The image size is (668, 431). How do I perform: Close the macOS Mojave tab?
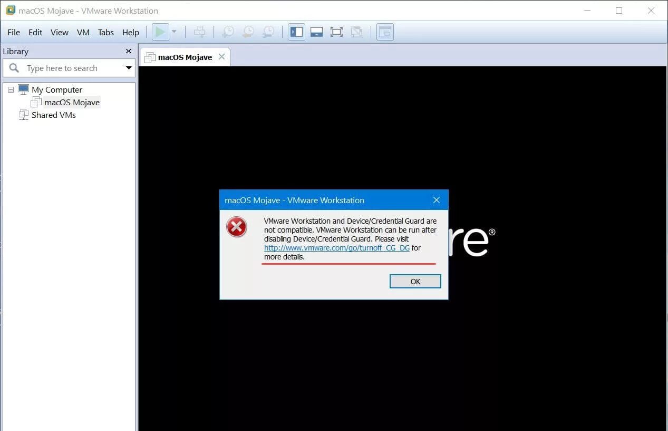[221, 57]
